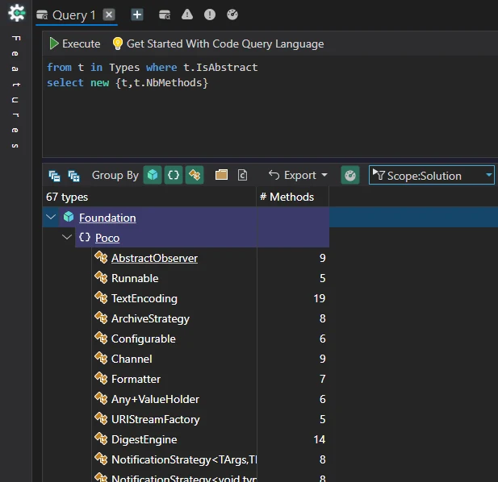Click the gear settings icon at top-left
This screenshot has width=498, height=482.
tap(16, 14)
